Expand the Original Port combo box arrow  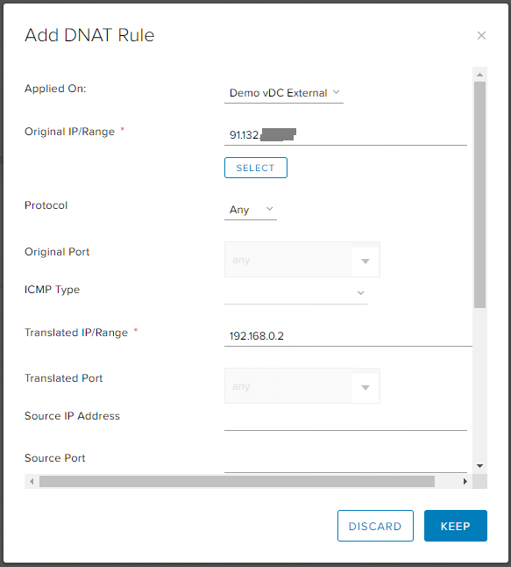pos(366,261)
